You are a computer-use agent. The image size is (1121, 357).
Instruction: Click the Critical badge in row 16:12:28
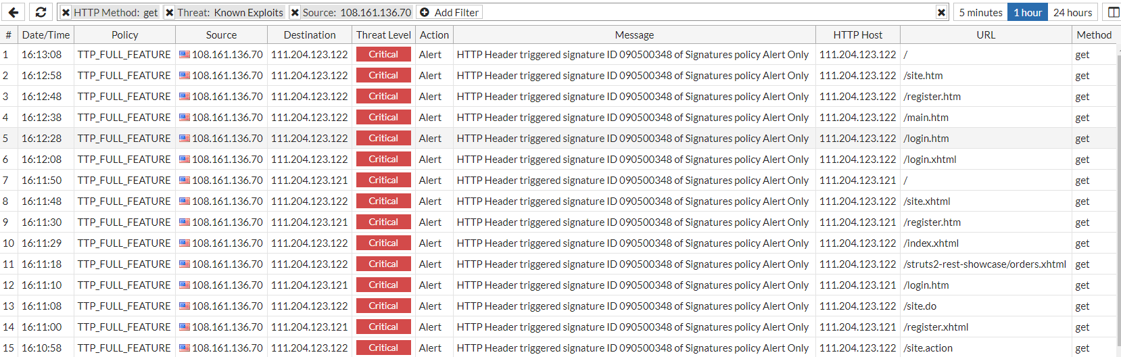pyautogui.click(x=383, y=138)
